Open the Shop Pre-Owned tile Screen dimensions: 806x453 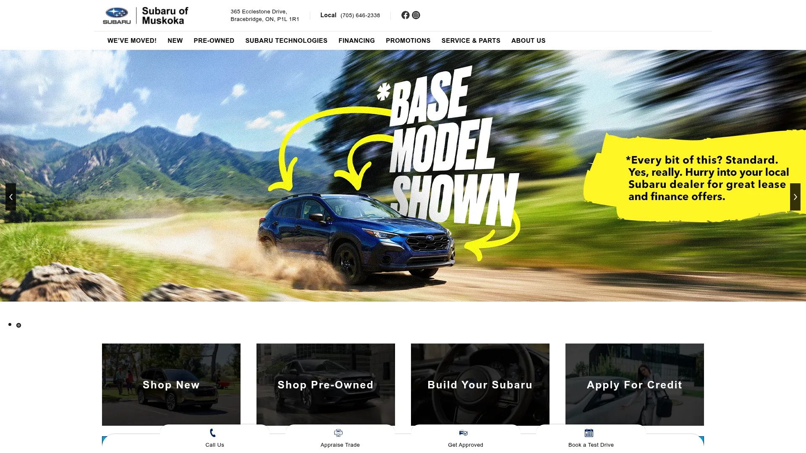coord(326,385)
